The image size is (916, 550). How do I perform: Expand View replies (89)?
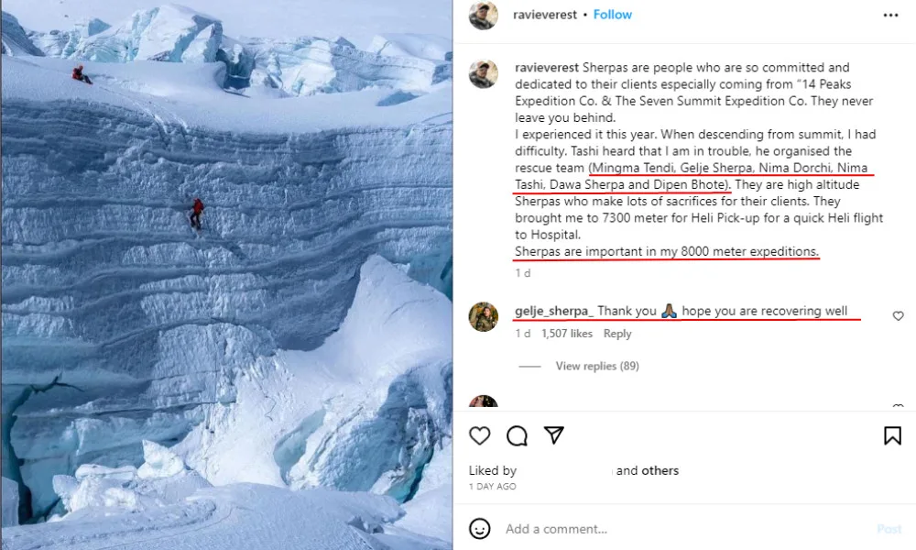pyautogui.click(x=596, y=366)
